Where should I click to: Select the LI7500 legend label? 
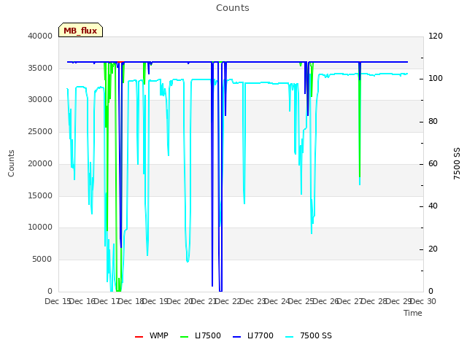click(208, 335)
